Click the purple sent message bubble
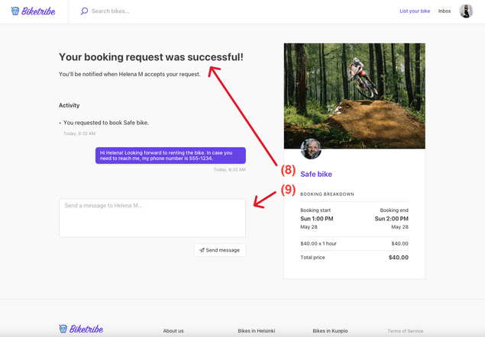485x337 pixels. (170, 156)
